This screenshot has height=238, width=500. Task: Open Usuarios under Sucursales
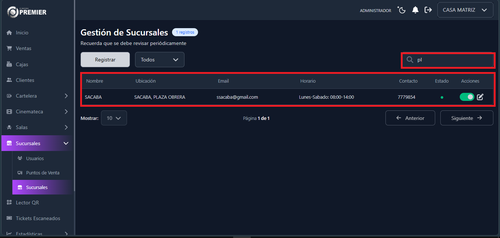(35, 158)
